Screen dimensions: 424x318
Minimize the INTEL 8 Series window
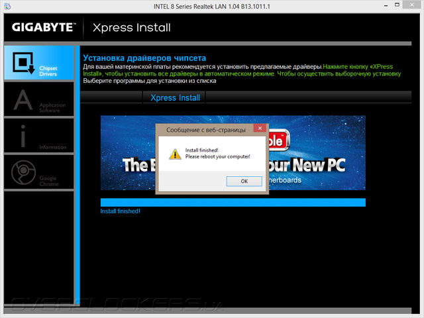386,5
